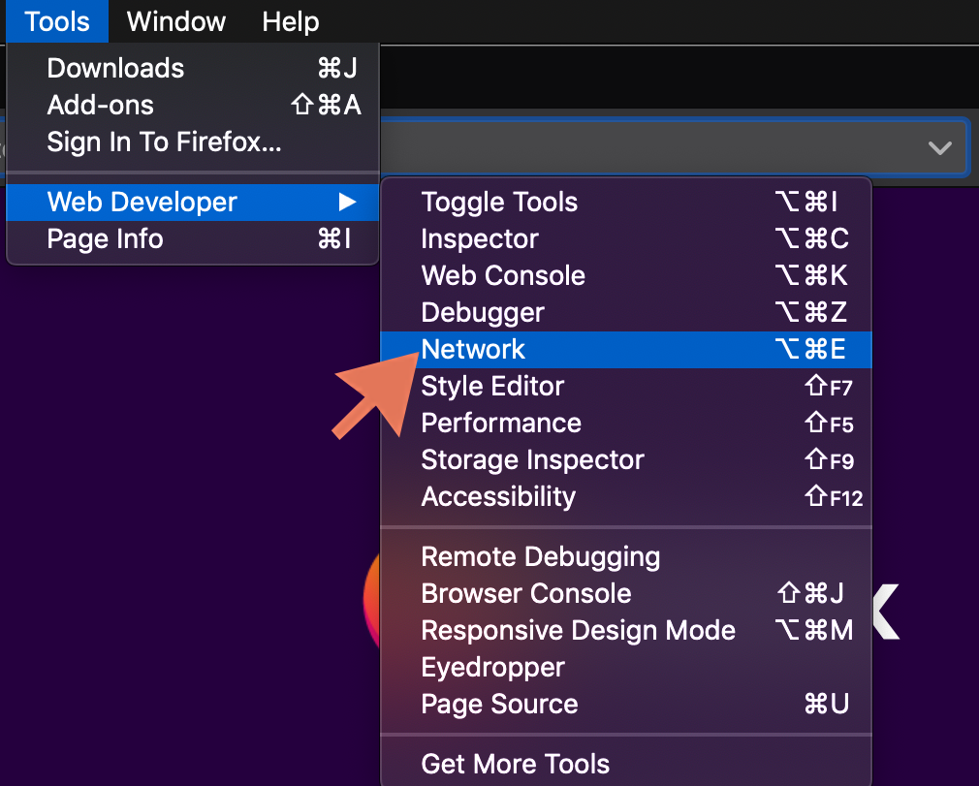The image size is (979, 786).
Task: Open Style Editor from submenu
Action: click(492, 387)
